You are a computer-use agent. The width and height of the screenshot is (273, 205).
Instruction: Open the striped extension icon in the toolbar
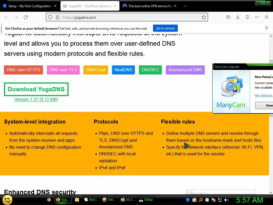point(247,17)
